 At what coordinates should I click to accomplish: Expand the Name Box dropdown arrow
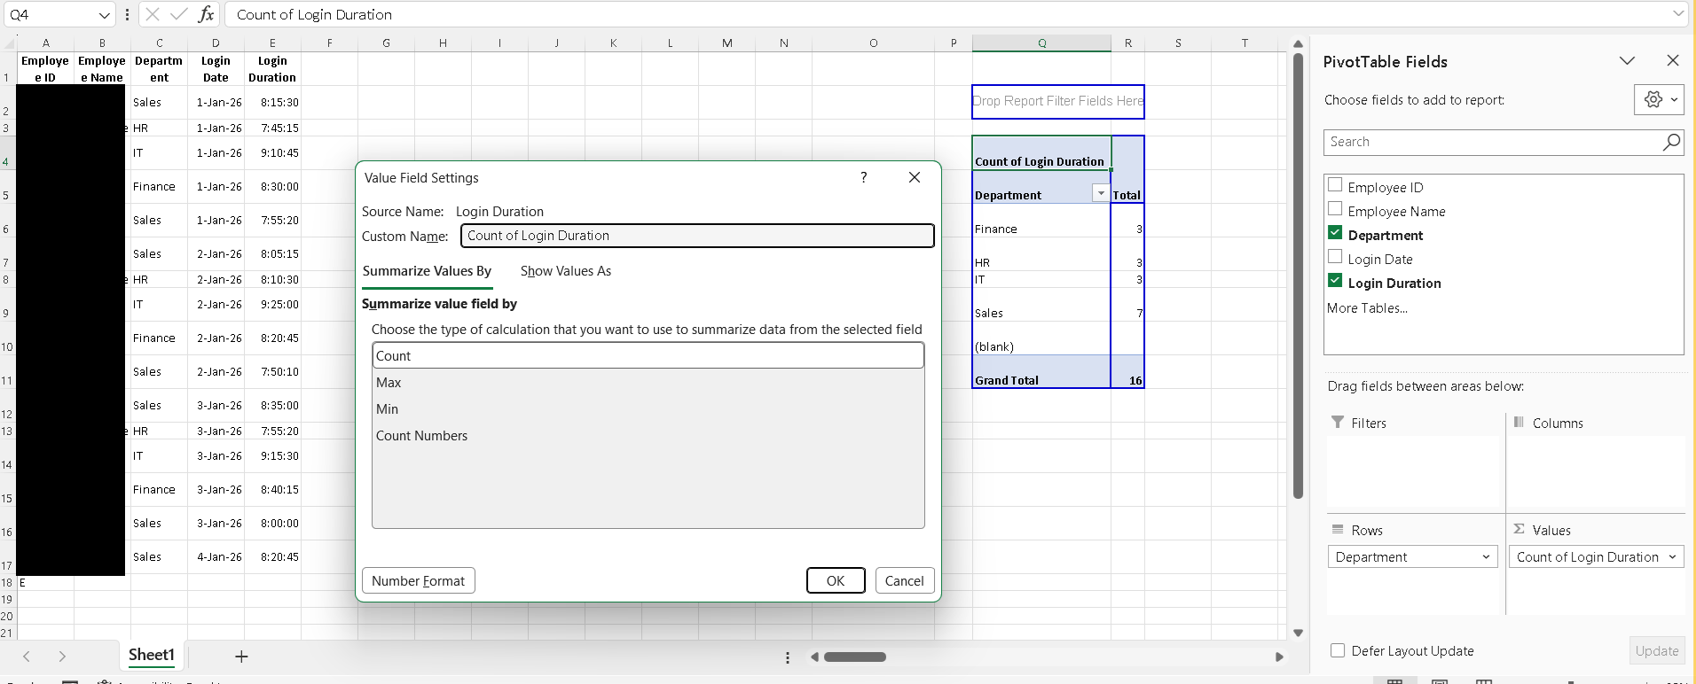point(104,15)
